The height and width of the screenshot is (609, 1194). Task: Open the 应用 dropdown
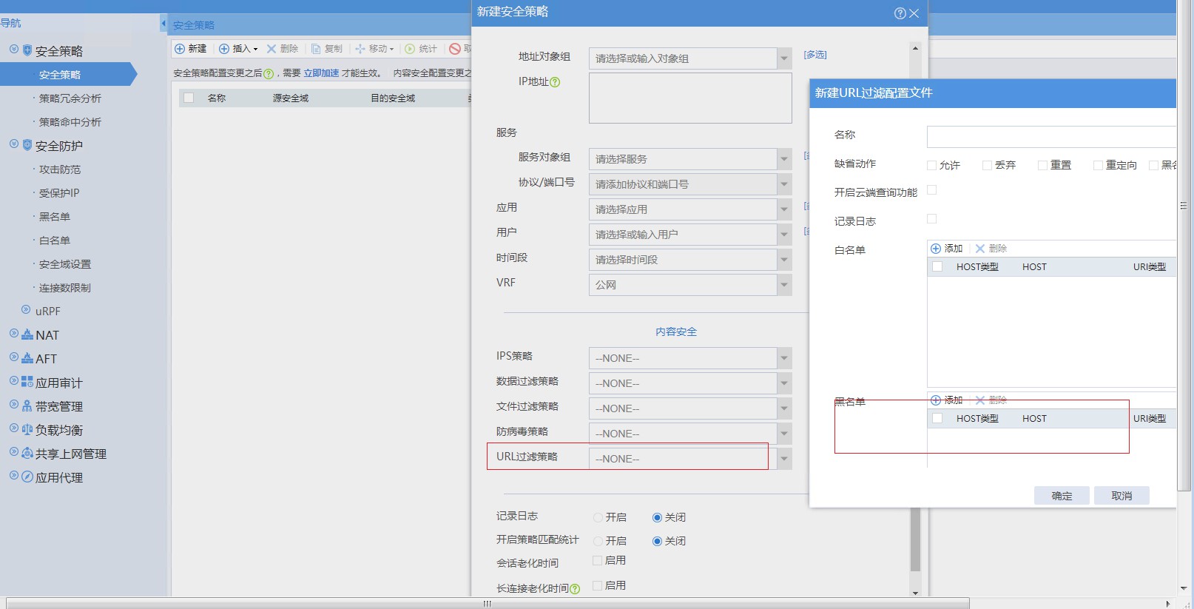[784, 209]
